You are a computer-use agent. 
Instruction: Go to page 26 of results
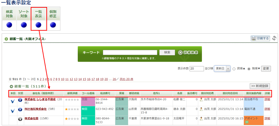(x=114, y=79)
